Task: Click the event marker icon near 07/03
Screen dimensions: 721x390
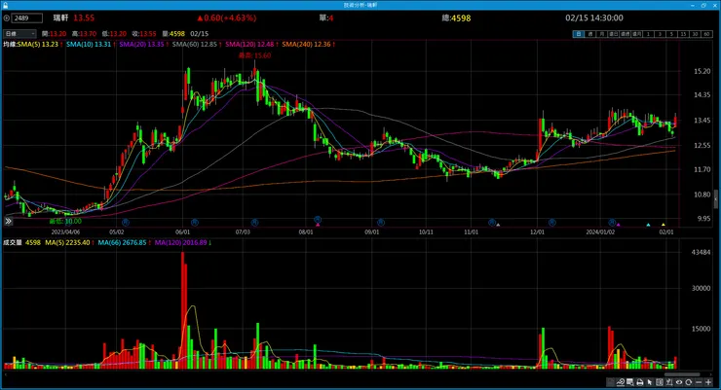Action: pyautogui.click(x=254, y=222)
